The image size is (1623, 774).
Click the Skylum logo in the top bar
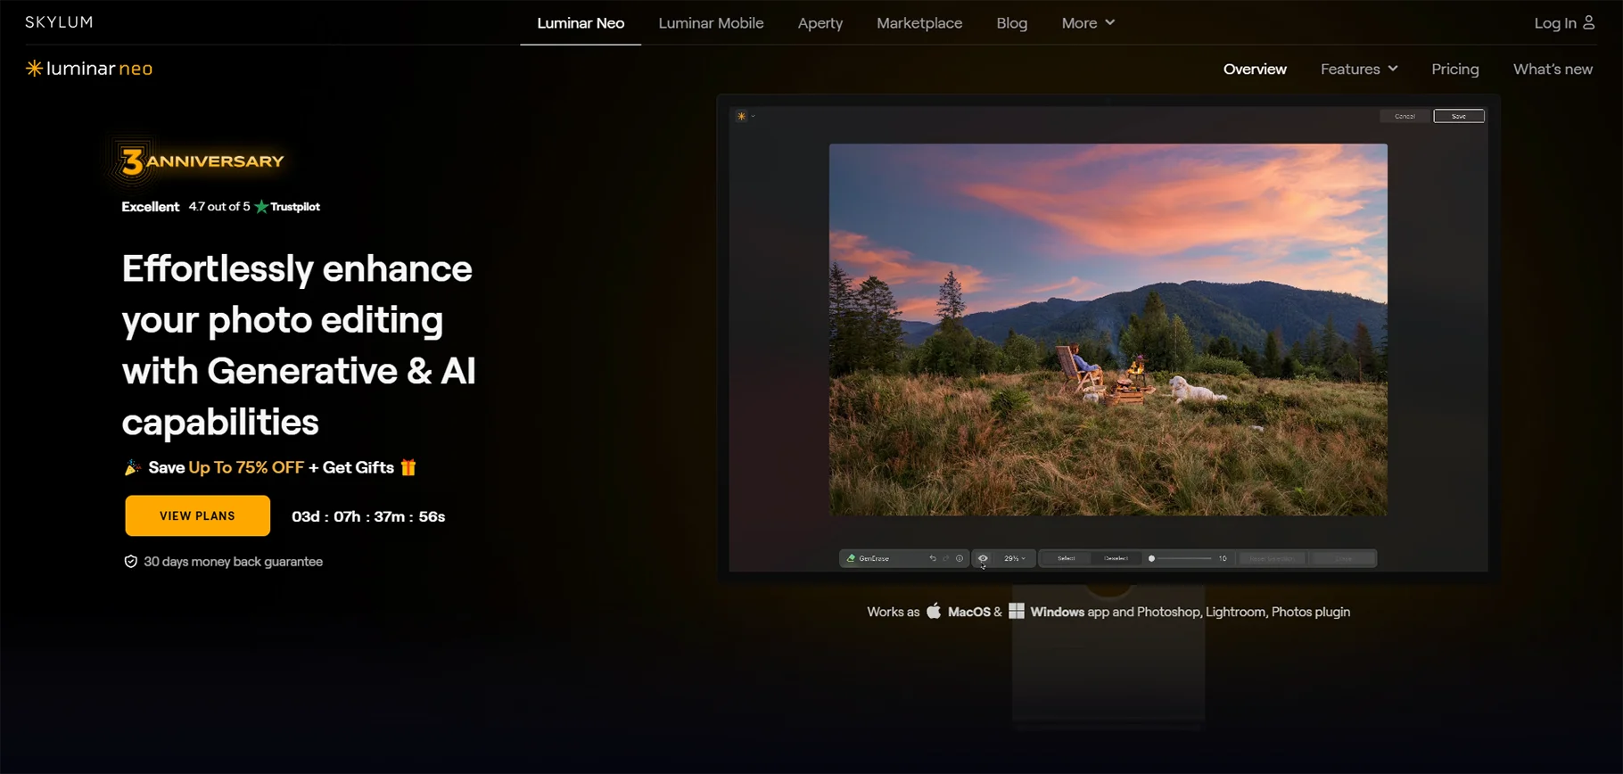[x=59, y=22]
